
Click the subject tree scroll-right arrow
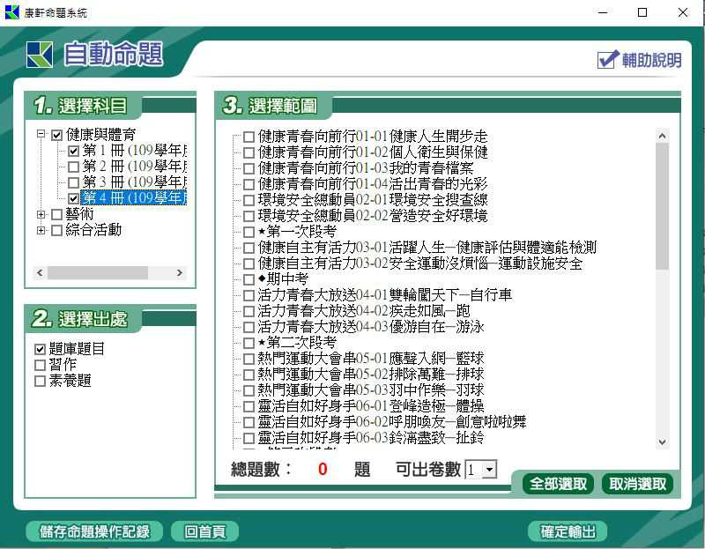coord(180,273)
